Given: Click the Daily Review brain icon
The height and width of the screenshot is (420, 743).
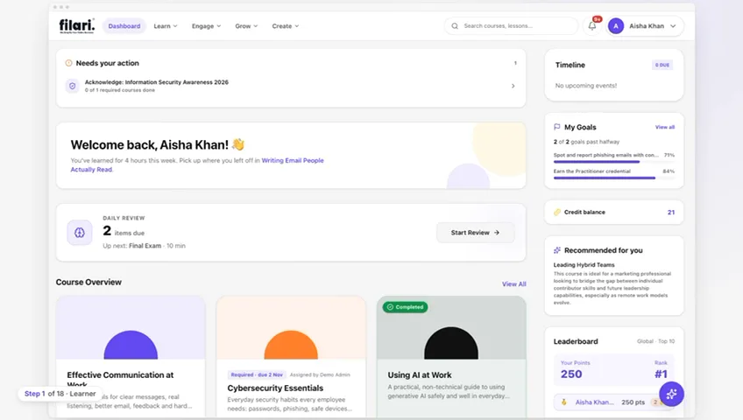Looking at the screenshot, I should (79, 232).
